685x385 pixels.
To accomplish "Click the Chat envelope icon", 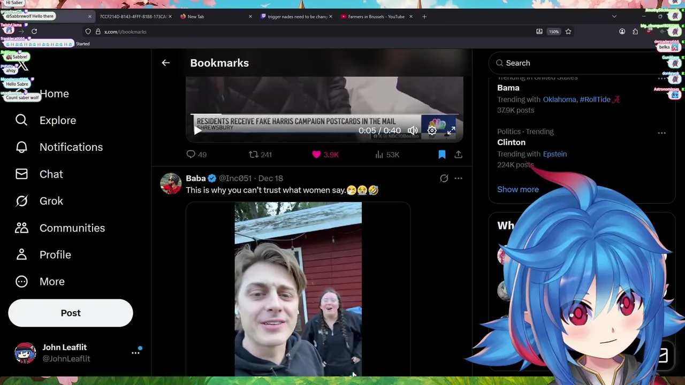I will coord(21,174).
